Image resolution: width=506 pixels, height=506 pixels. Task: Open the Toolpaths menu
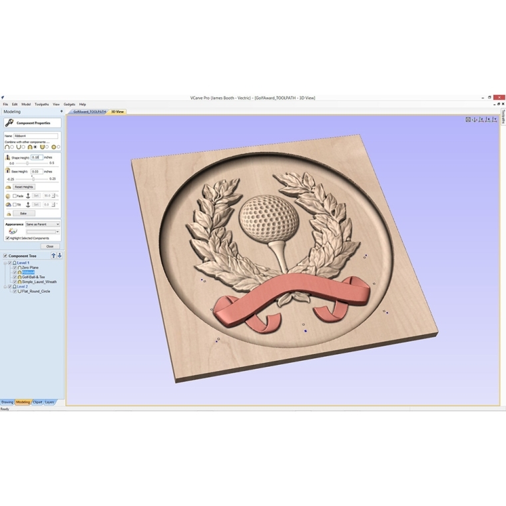[42, 105]
